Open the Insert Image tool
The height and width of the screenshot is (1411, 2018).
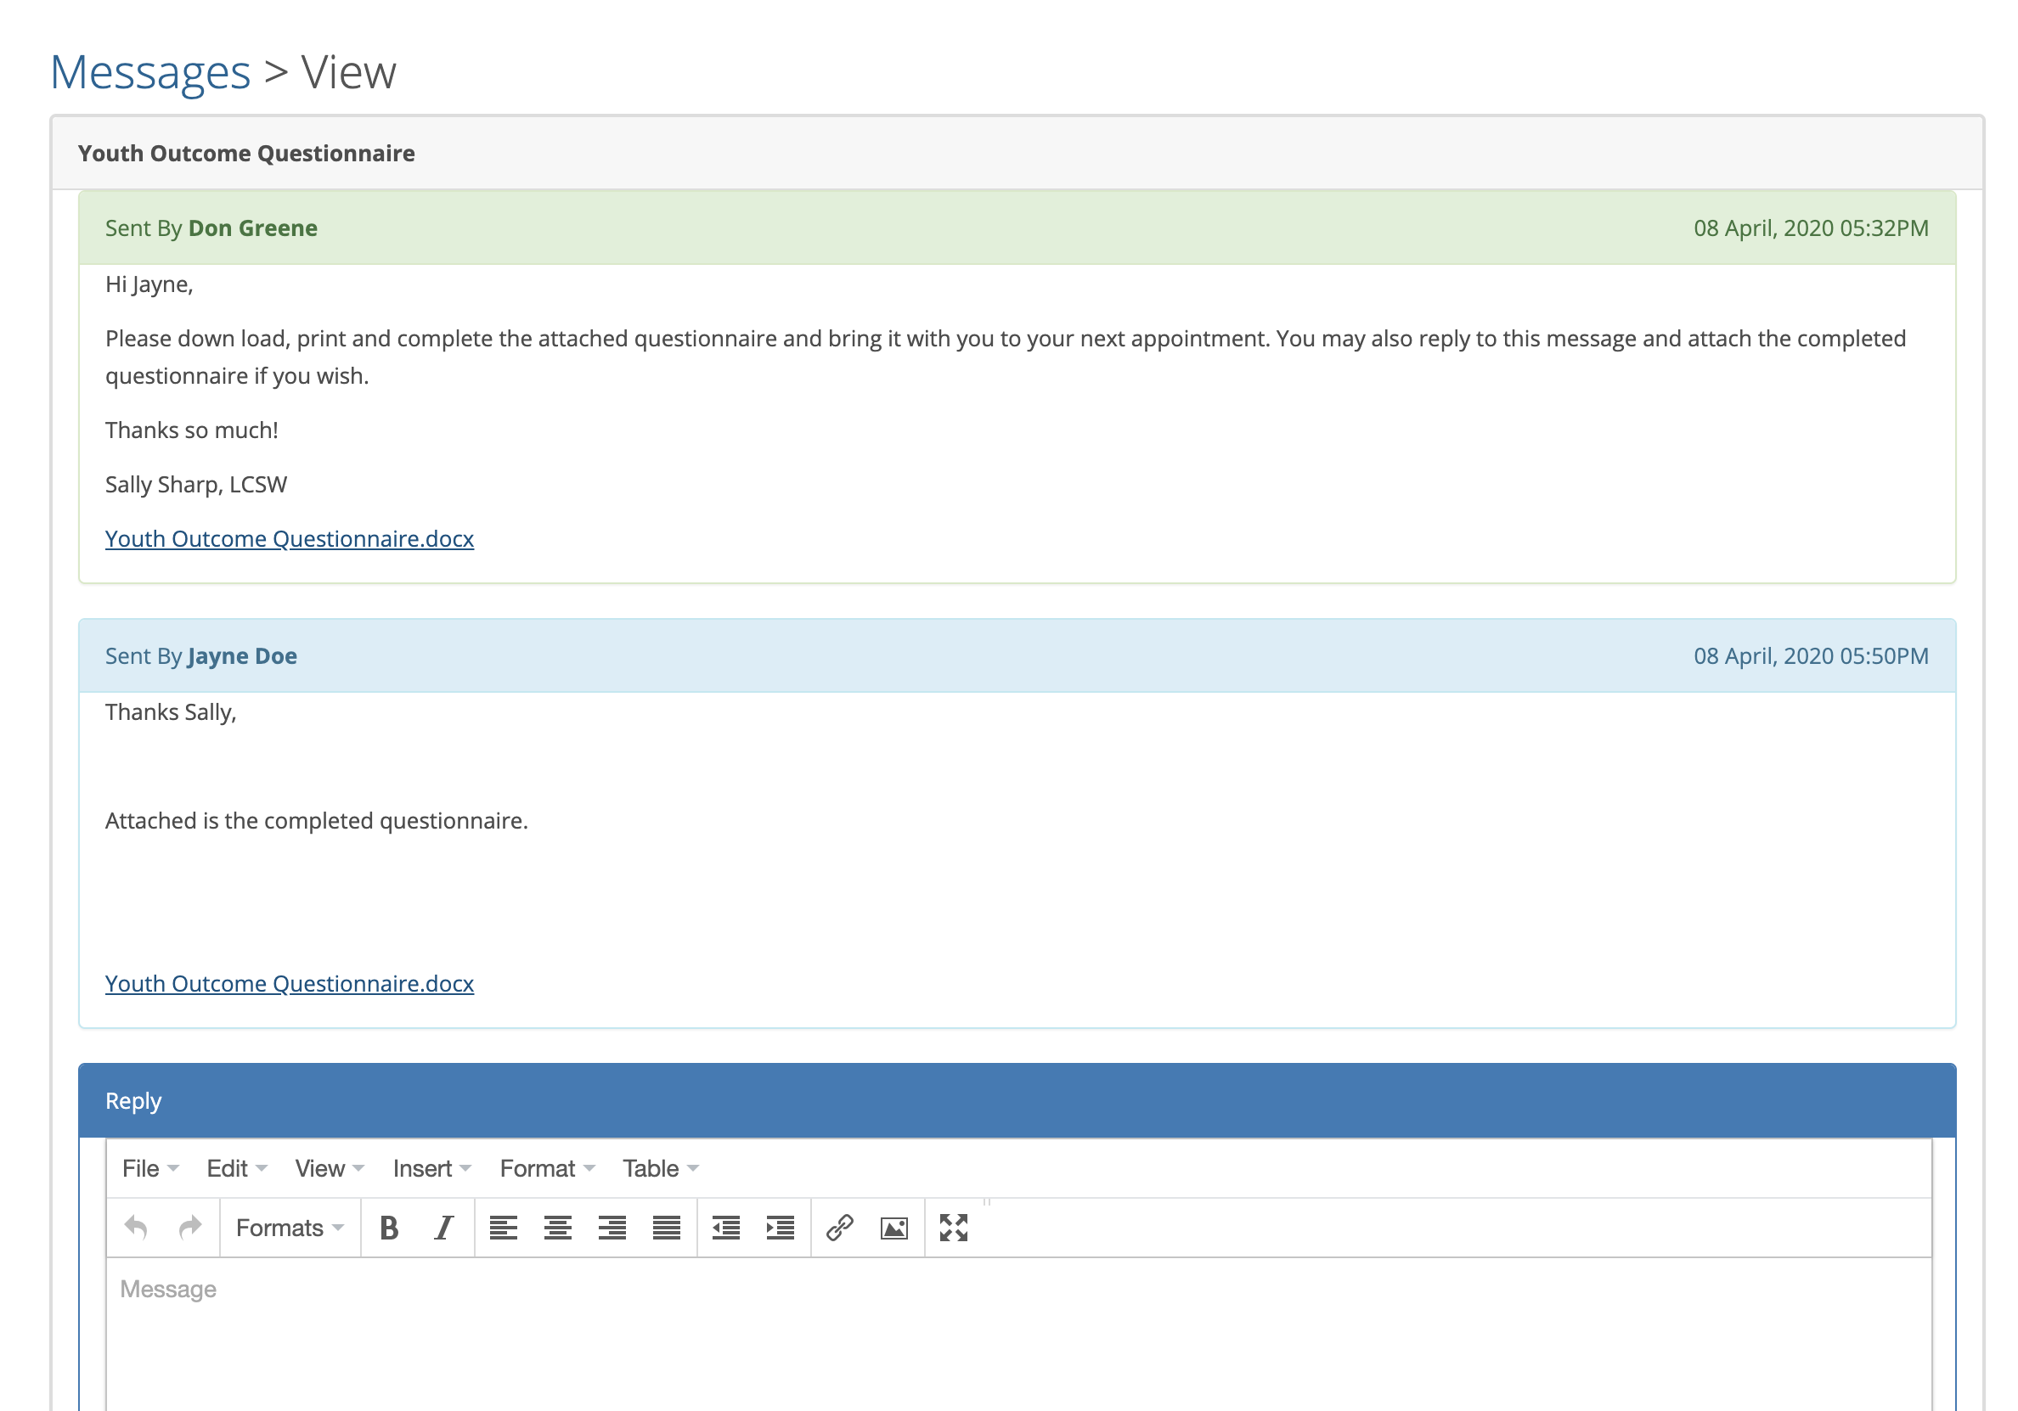click(893, 1228)
